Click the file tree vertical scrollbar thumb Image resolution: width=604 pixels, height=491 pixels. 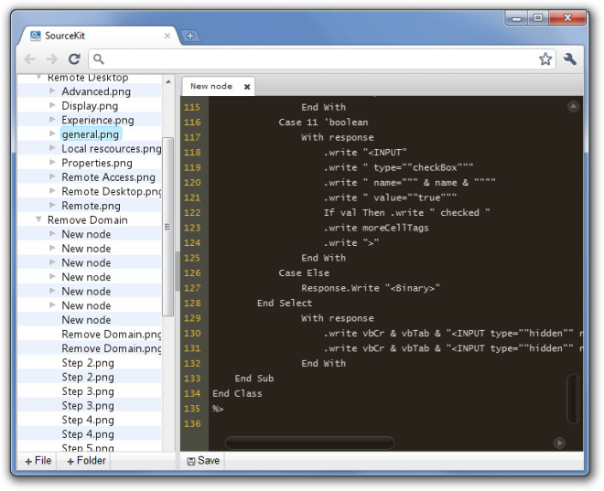pyautogui.click(x=167, y=226)
